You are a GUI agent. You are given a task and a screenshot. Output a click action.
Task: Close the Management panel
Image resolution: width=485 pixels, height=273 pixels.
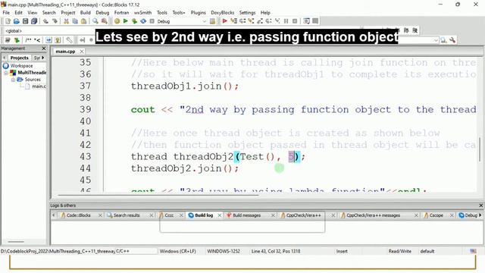tap(44, 49)
